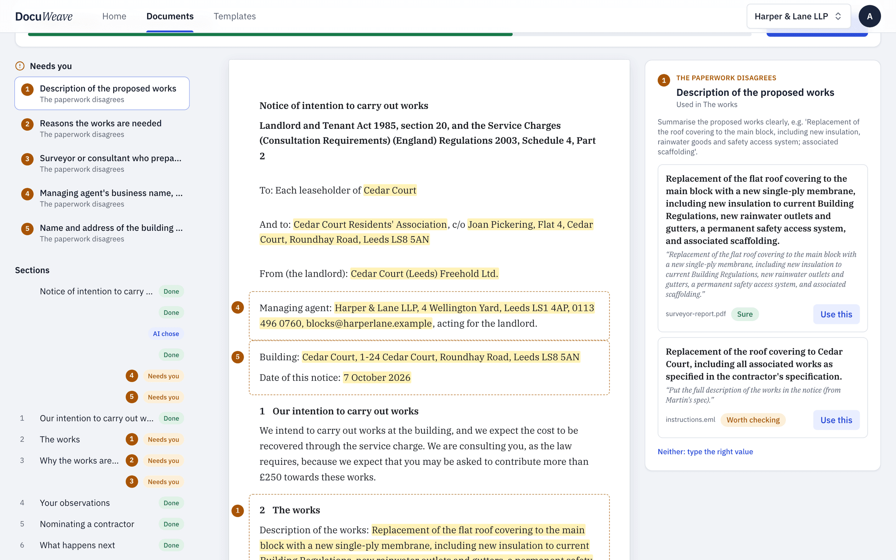896x560 pixels.
Task: Click badge 1 in 'The works' section row
Action: coord(131,439)
